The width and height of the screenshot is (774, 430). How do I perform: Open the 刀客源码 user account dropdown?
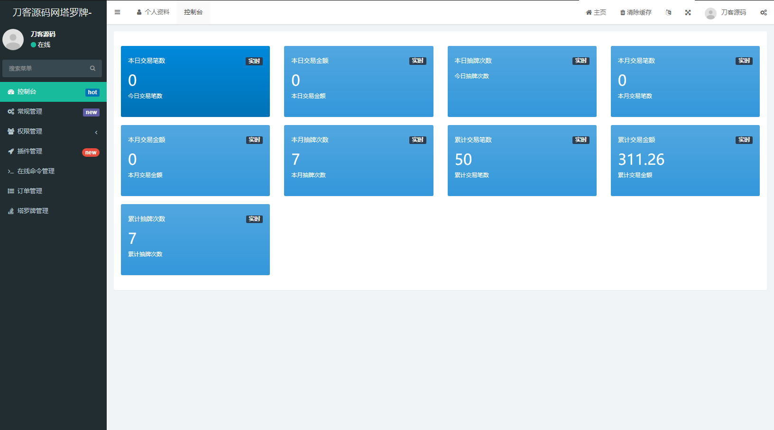pyautogui.click(x=726, y=12)
